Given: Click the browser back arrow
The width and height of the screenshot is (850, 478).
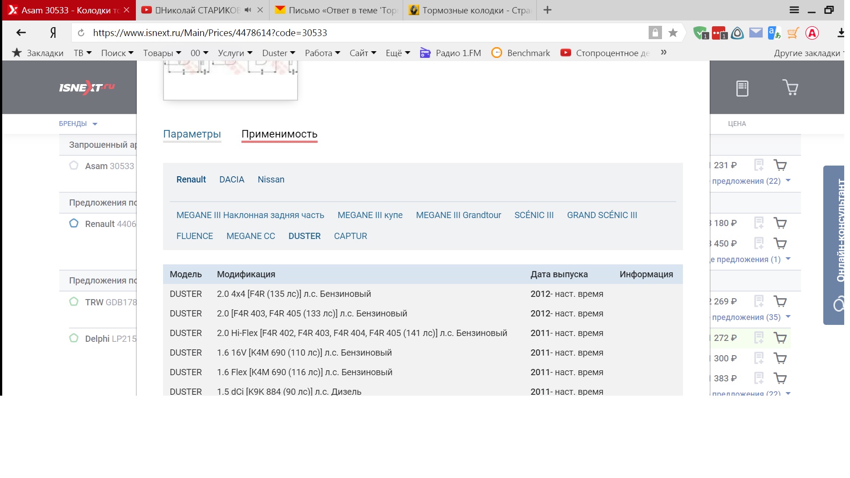Looking at the screenshot, I should pyautogui.click(x=21, y=32).
